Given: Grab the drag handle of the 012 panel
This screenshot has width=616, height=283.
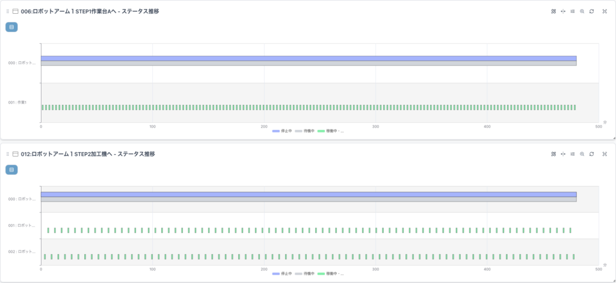Looking at the screenshot, I should coord(7,154).
